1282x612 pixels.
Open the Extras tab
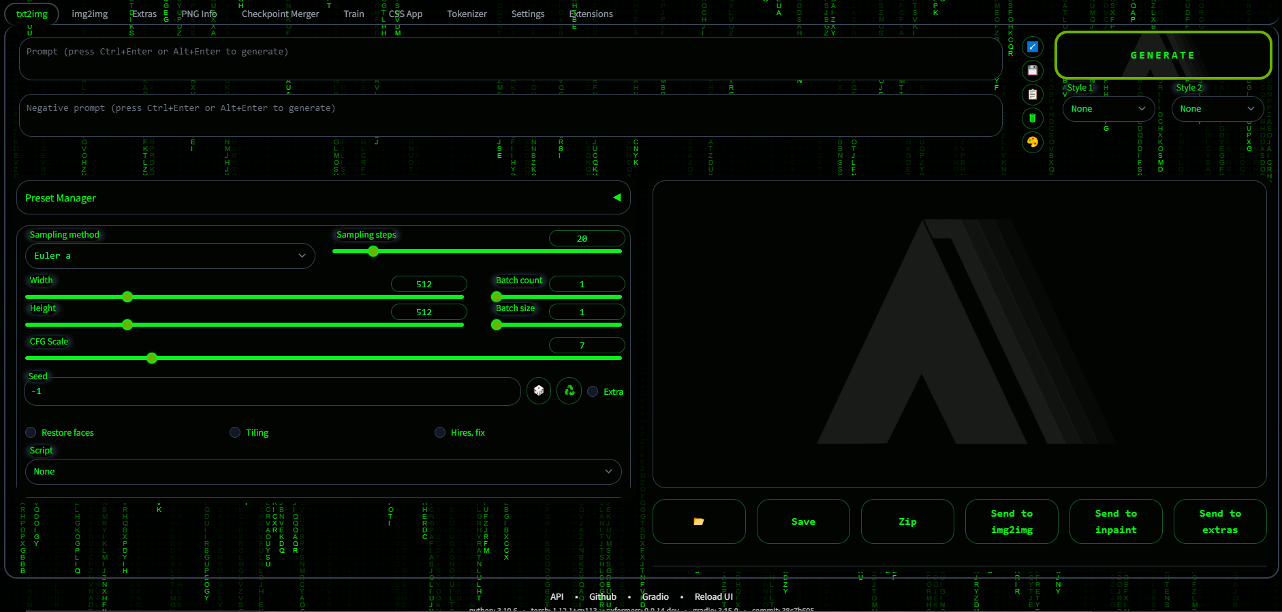(x=144, y=14)
